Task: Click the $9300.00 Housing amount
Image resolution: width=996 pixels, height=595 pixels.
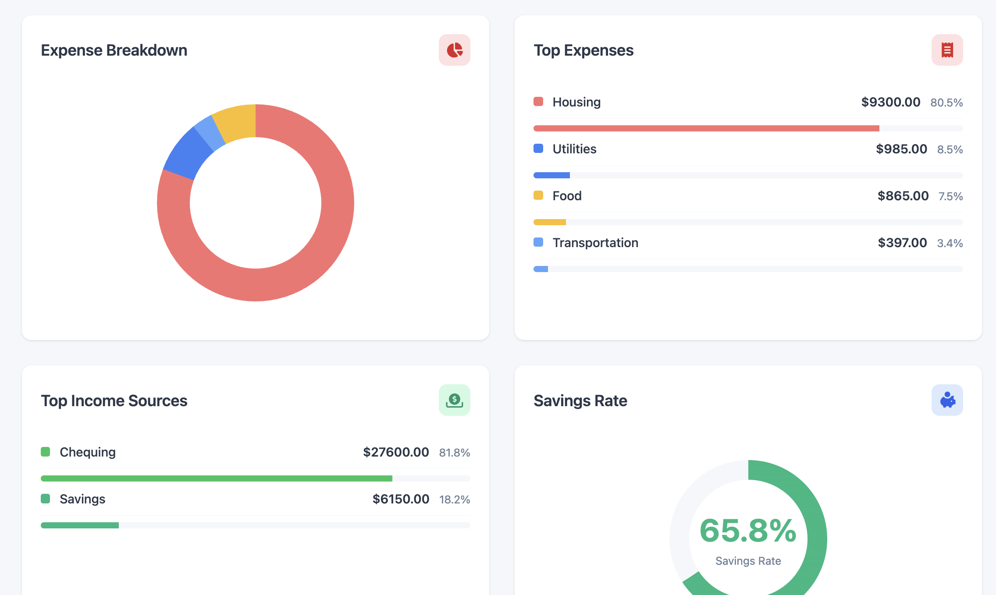Action: (x=891, y=102)
